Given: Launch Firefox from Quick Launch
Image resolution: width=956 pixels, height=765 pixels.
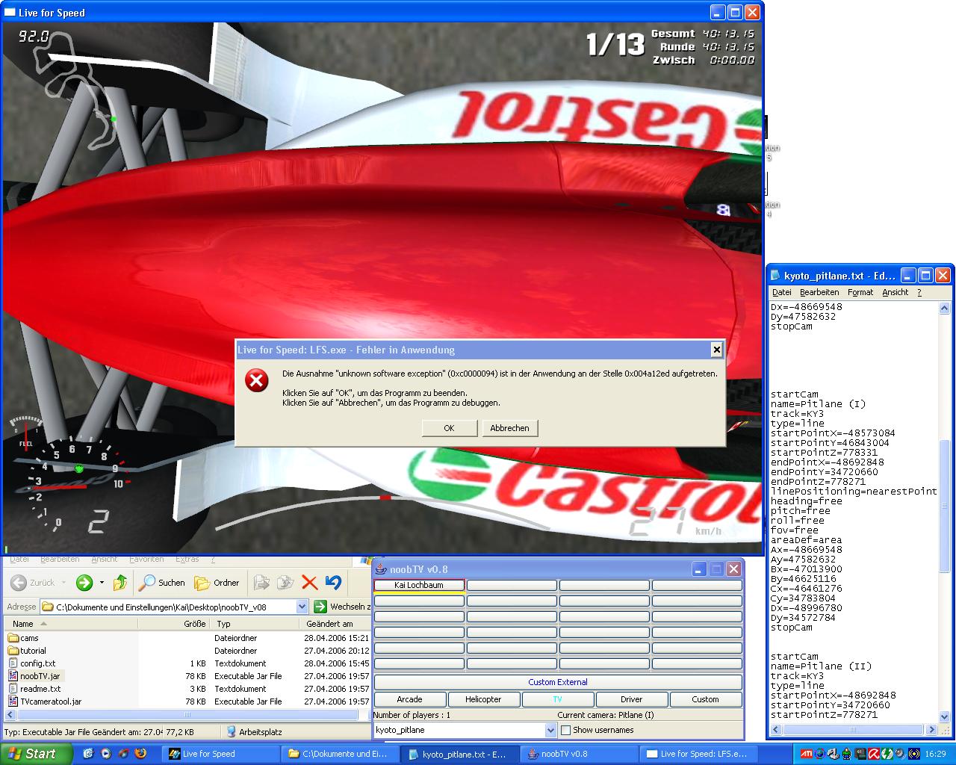Looking at the screenshot, I should pyautogui.click(x=140, y=754).
